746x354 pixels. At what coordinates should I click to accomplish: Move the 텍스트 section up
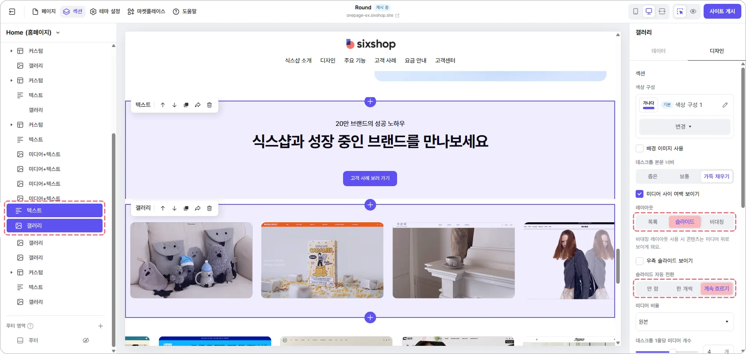tap(163, 105)
